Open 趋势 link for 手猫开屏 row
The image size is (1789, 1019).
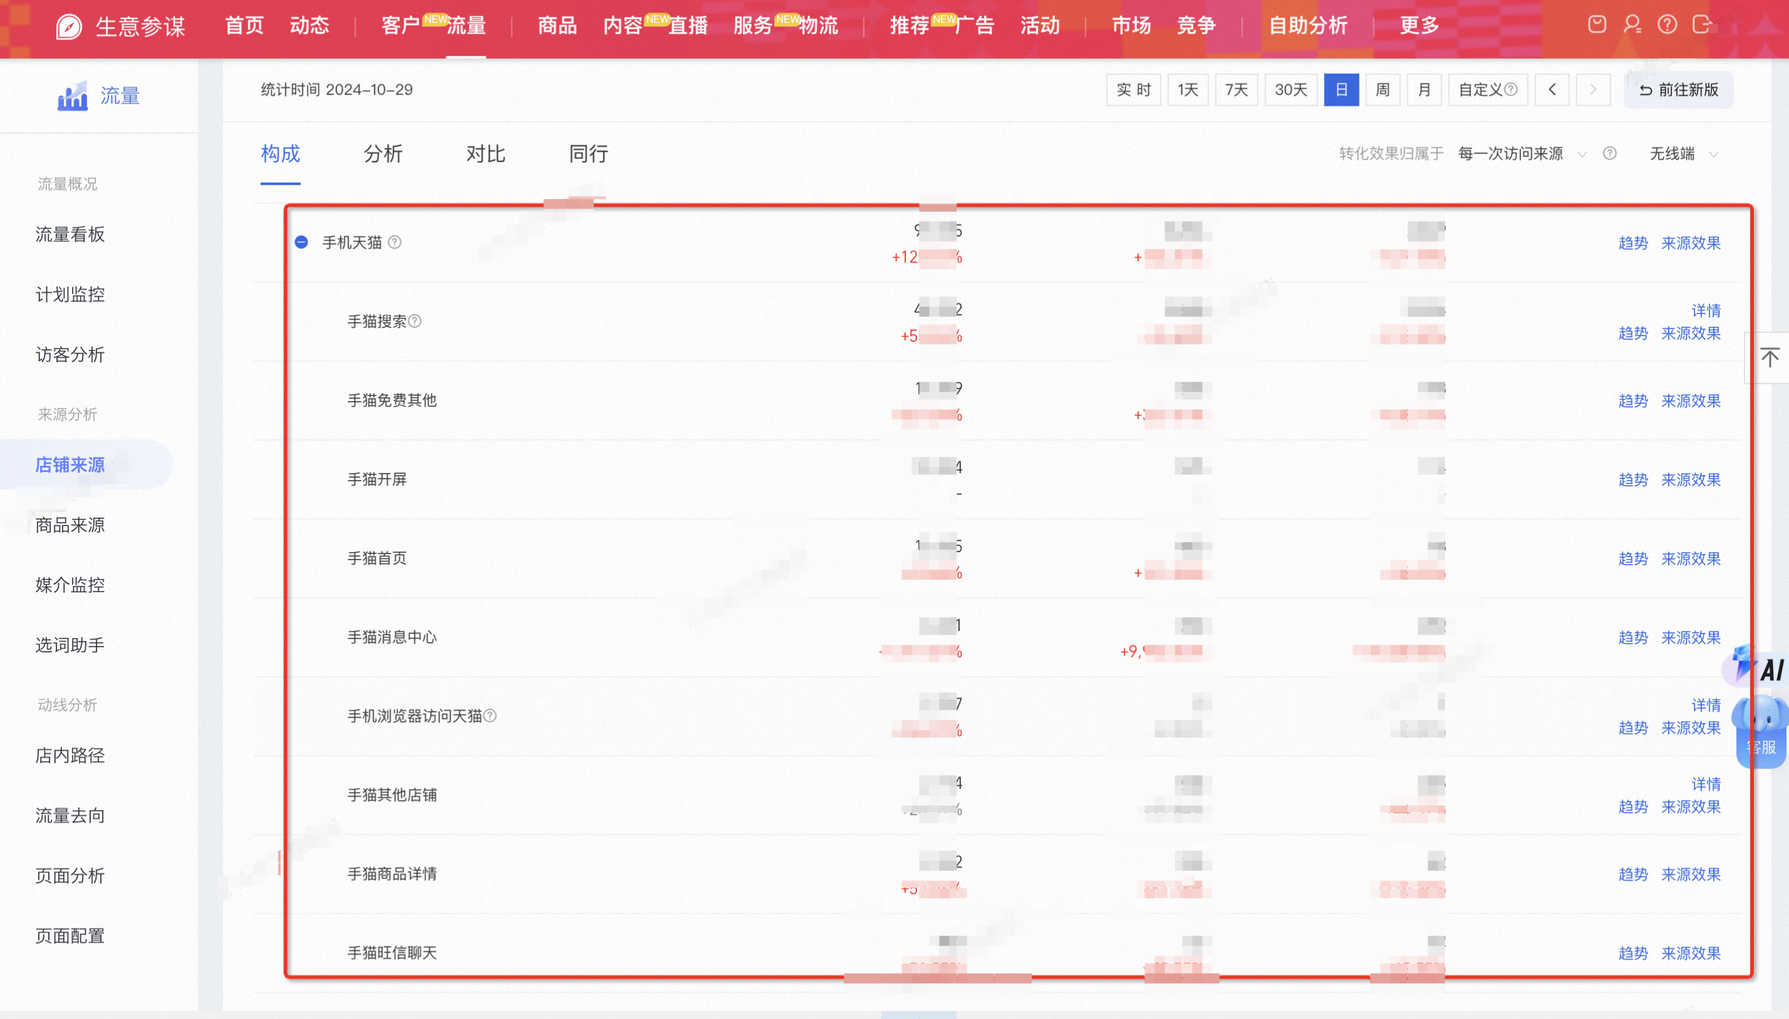(1633, 479)
